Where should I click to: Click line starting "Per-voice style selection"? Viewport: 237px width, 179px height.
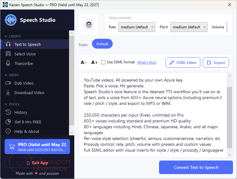(152, 138)
